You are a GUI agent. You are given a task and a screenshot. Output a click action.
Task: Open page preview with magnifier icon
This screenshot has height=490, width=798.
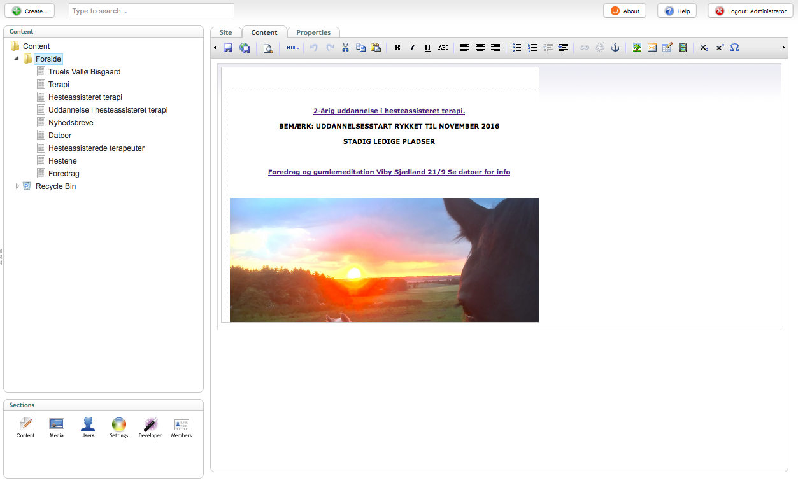point(268,48)
